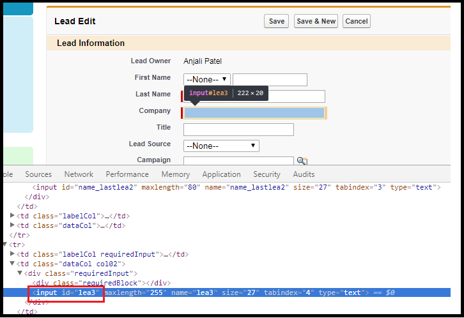Image resolution: width=464 pixels, height=318 pixels.
Task: Click the Company field label
Action: (155, 110)
